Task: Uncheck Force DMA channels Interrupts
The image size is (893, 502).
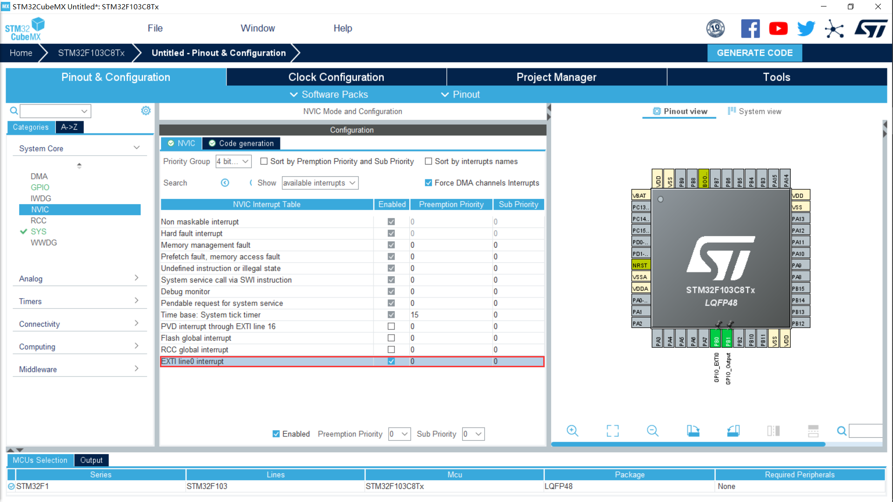Action: (x=428, y=183)
